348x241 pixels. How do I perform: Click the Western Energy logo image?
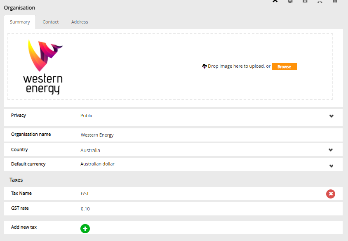click(43, 66)
